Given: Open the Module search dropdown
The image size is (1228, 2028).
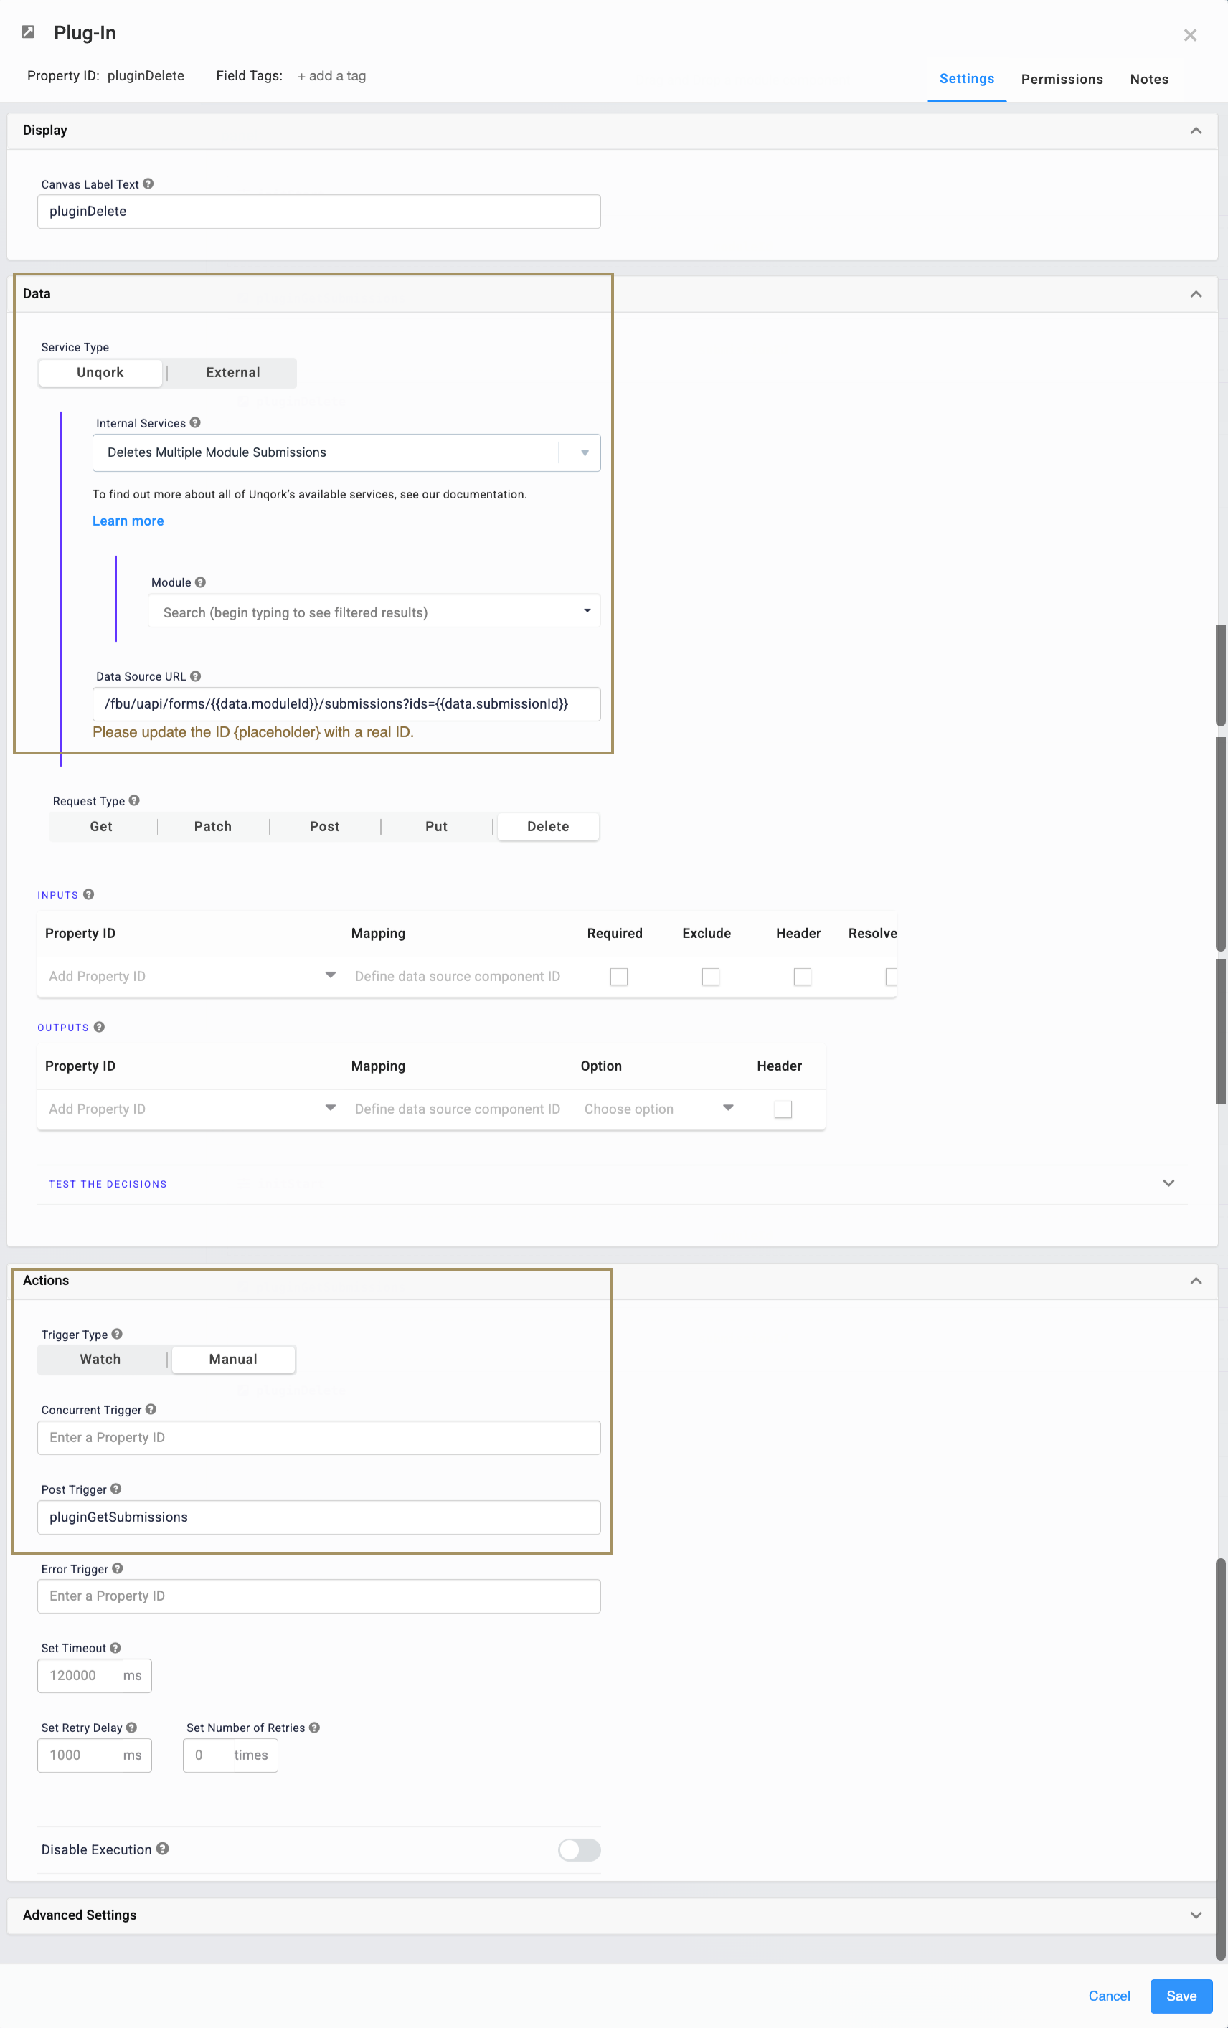Looking at the screenshot, I should (x=587, y=611).
